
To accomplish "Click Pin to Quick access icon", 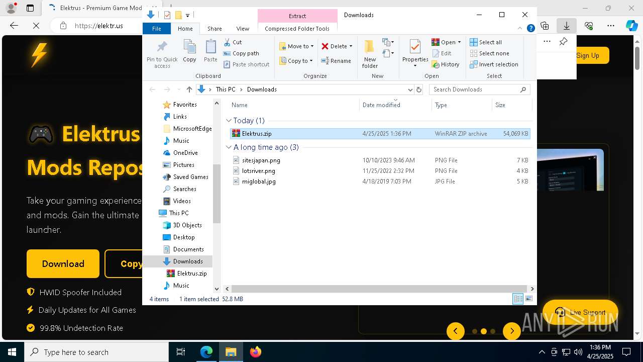I will click(x=162, y=54).
